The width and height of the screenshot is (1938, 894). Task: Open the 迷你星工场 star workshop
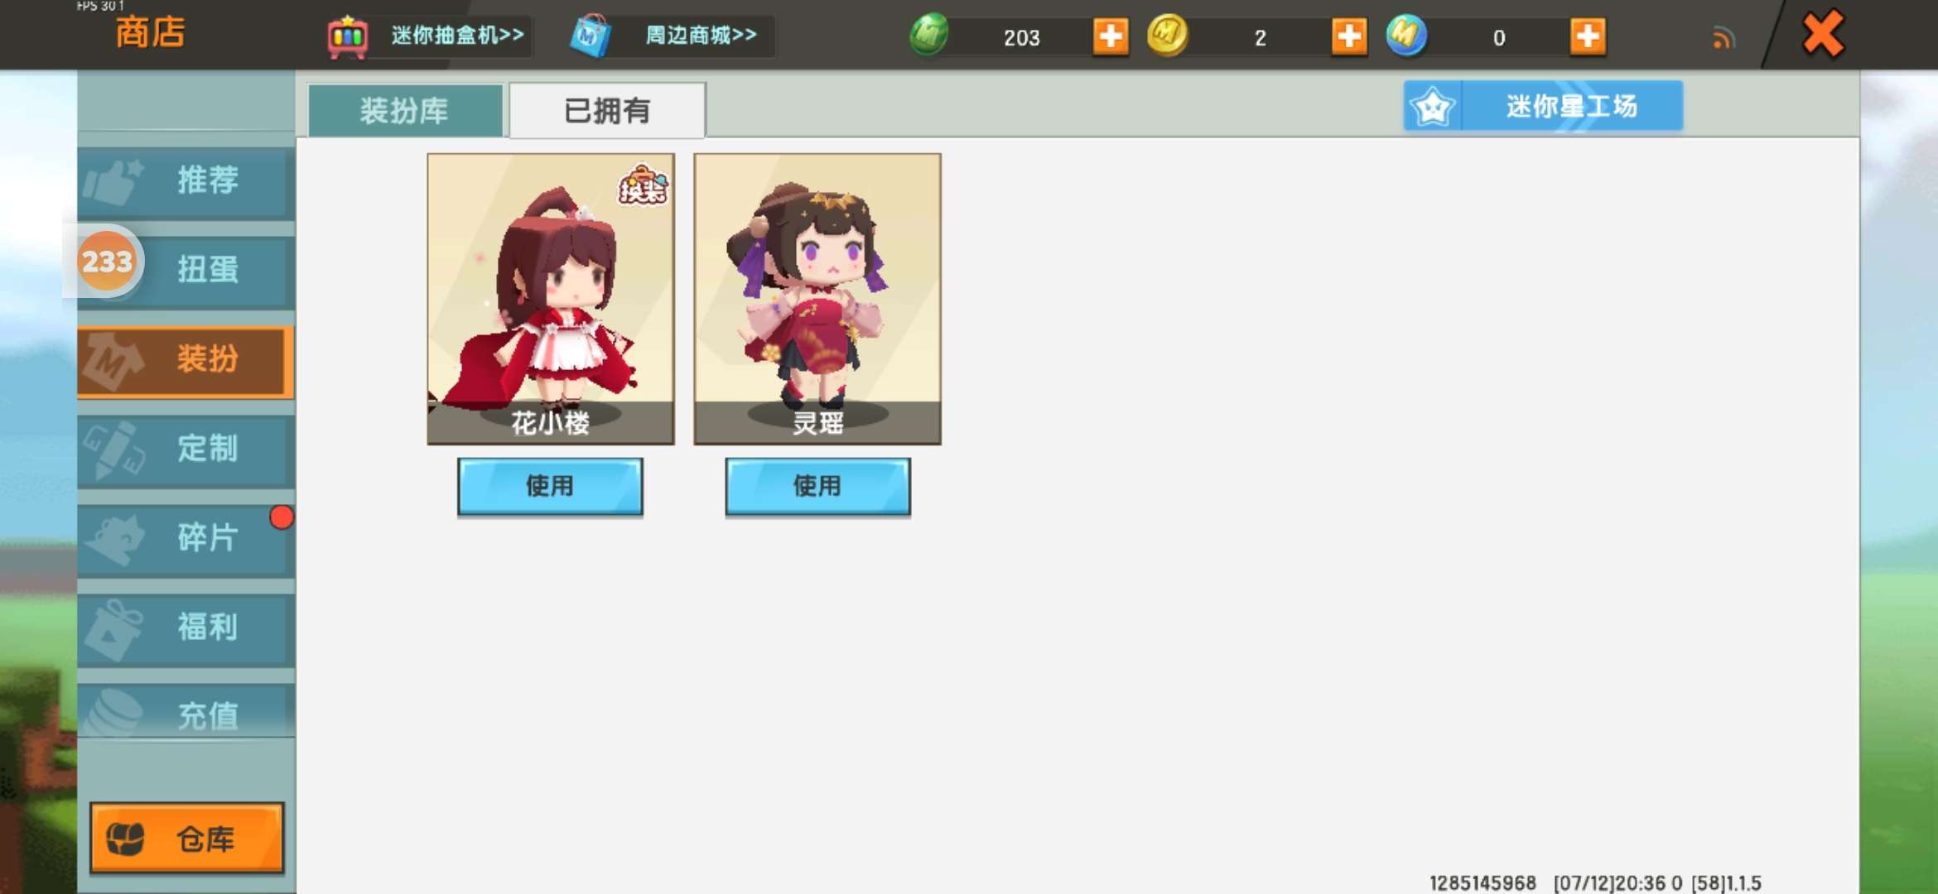tap(1543, 106)
